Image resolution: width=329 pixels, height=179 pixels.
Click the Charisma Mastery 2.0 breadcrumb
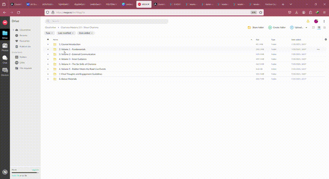pyautogui.click(x=79, y=28)
